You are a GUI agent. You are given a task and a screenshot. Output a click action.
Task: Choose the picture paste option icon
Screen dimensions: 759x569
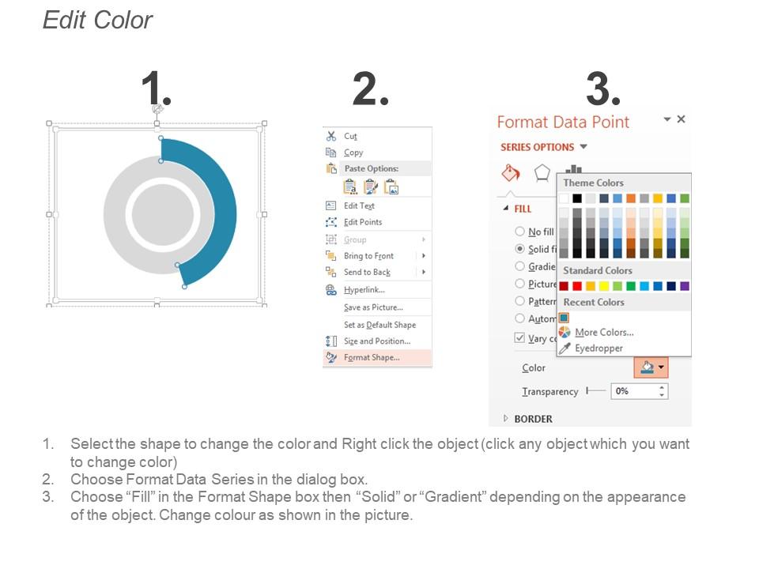[391, 187]
